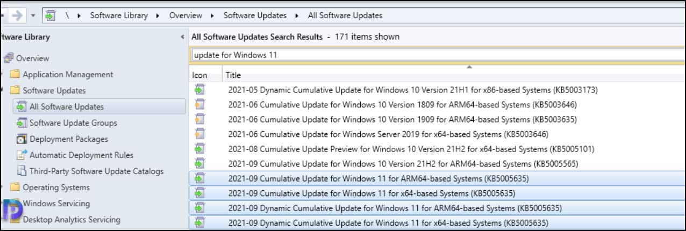Open the Desktop Analytics Servicing node
Screen dimensions: 686x231
pos(72,219)
